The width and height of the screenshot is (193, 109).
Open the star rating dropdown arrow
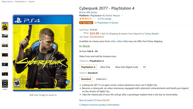(94, 19)
